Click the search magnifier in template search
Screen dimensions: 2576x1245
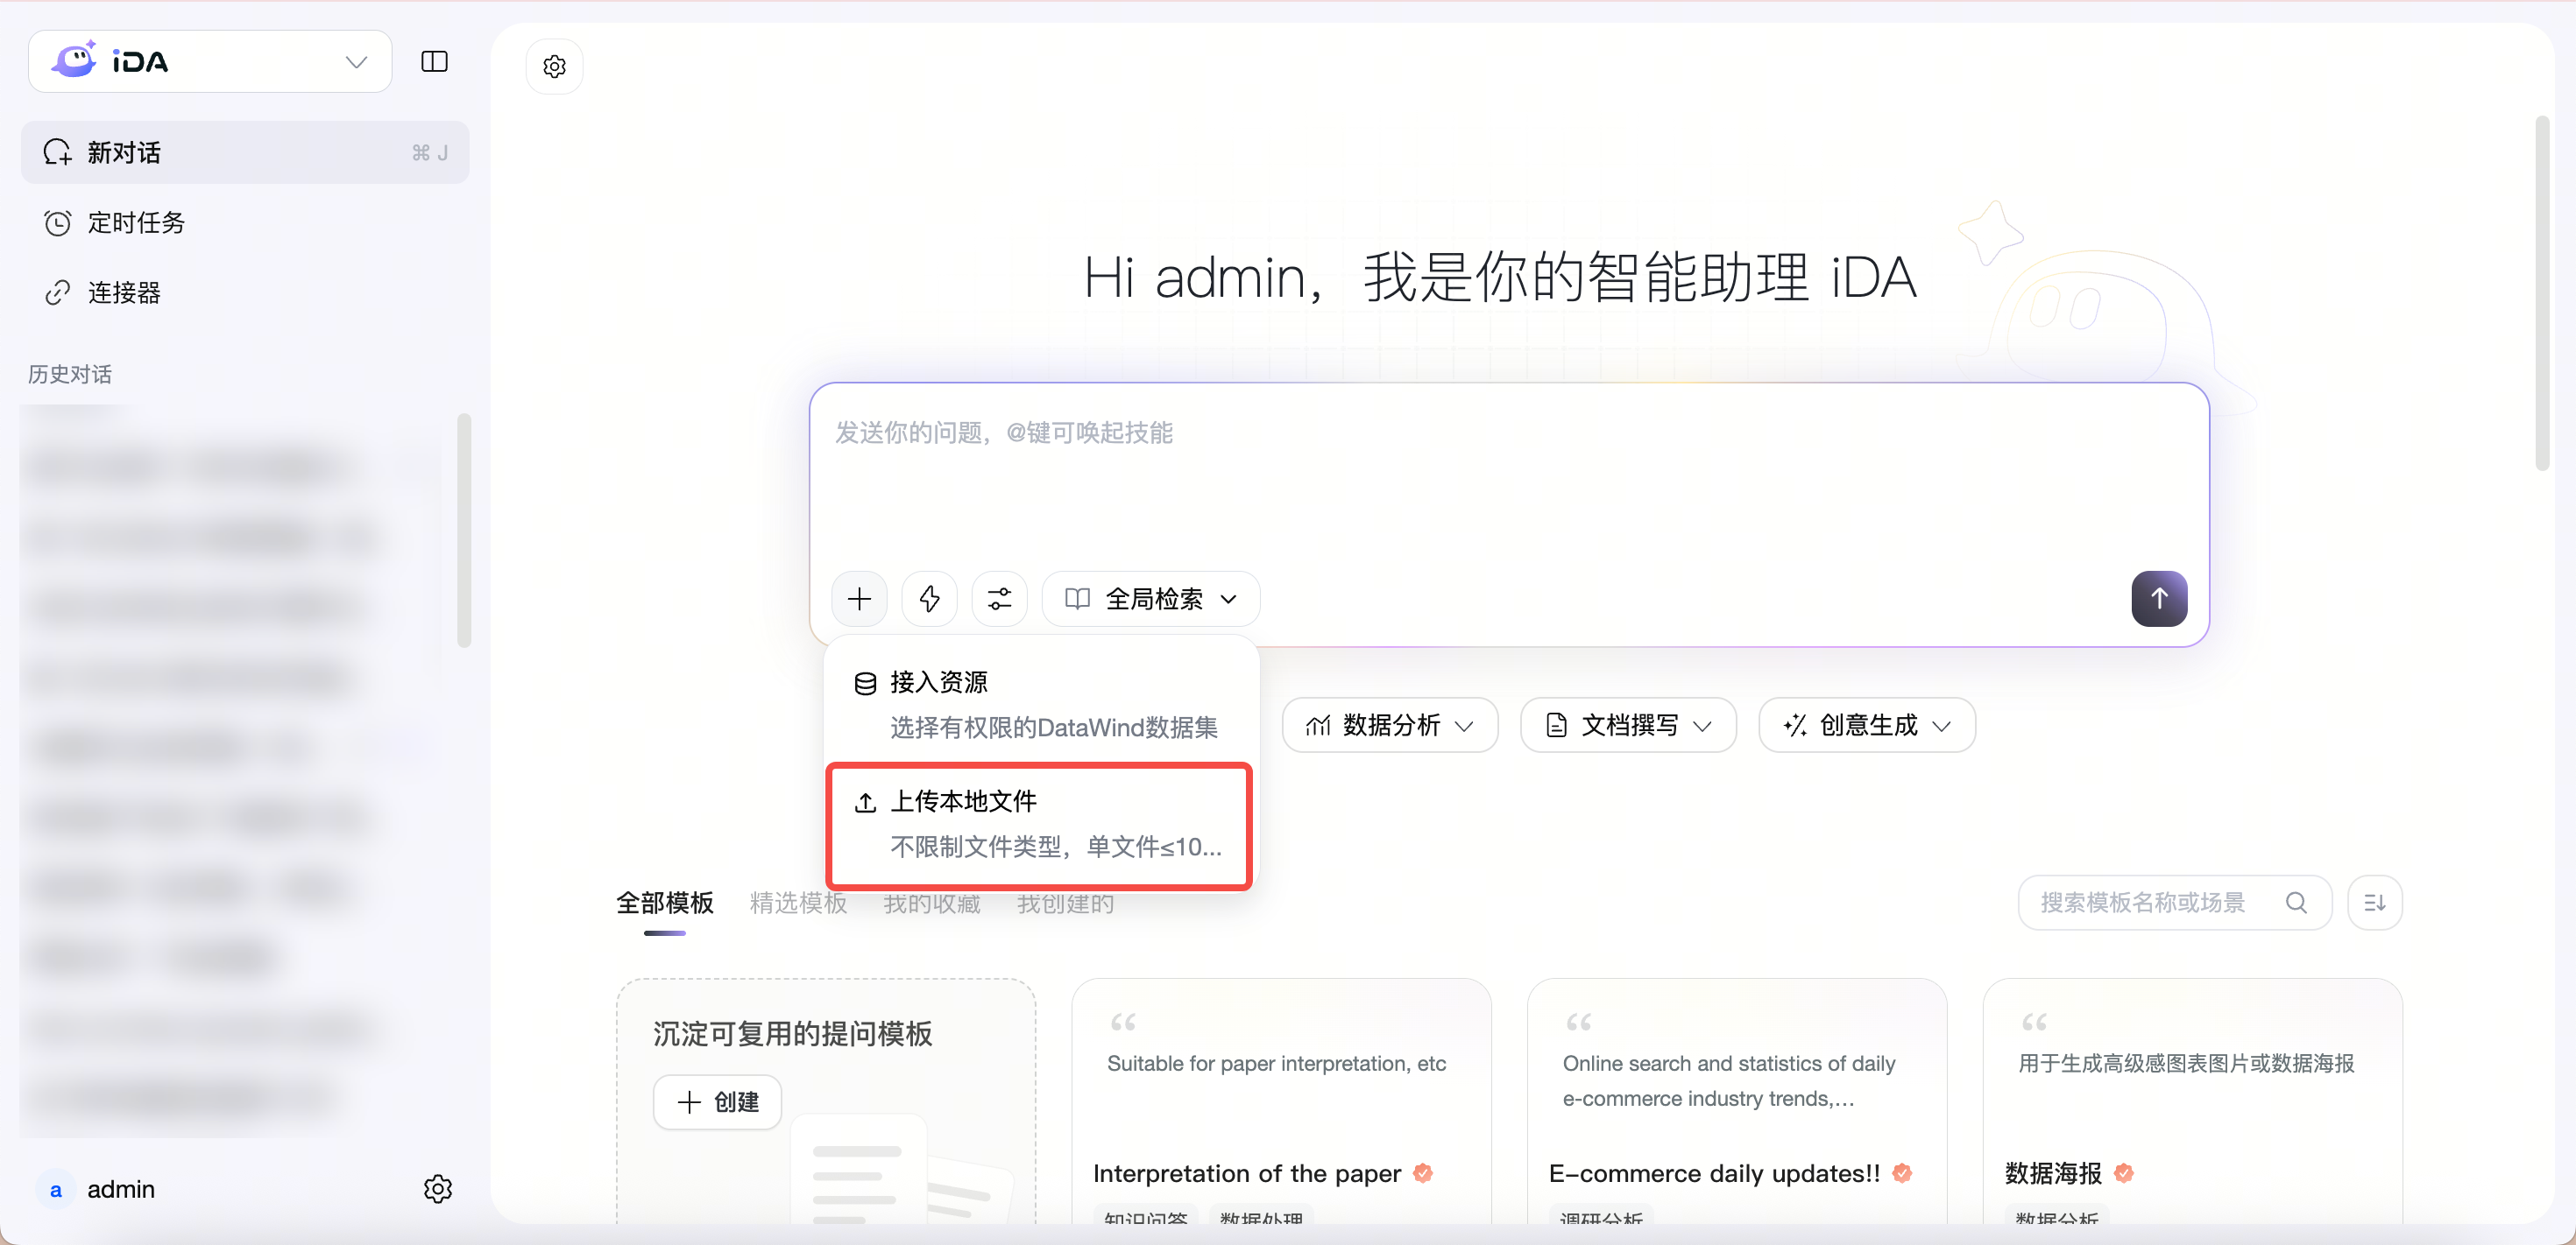[2296, 903]
